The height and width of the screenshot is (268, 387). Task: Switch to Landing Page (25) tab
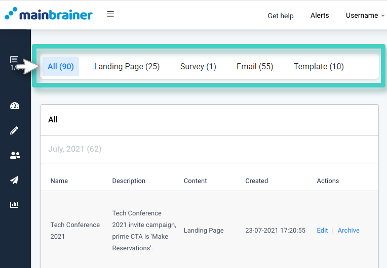point(127,67)
